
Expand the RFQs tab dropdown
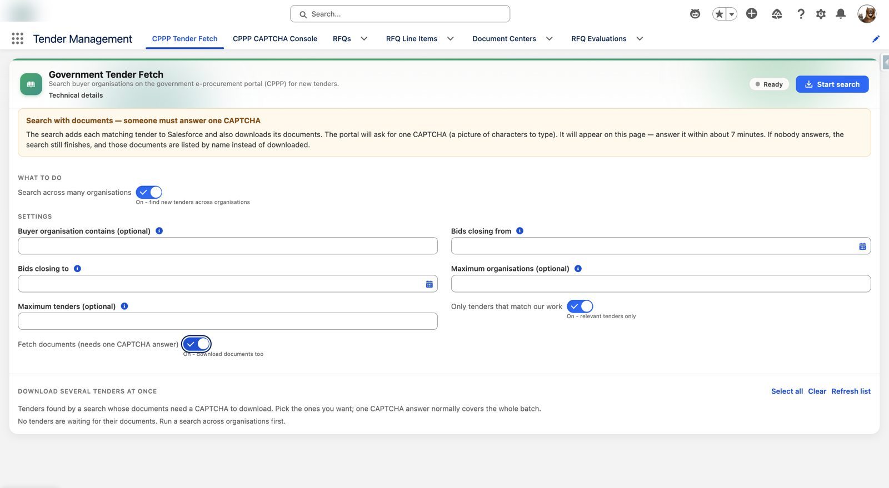click(364, 39)
